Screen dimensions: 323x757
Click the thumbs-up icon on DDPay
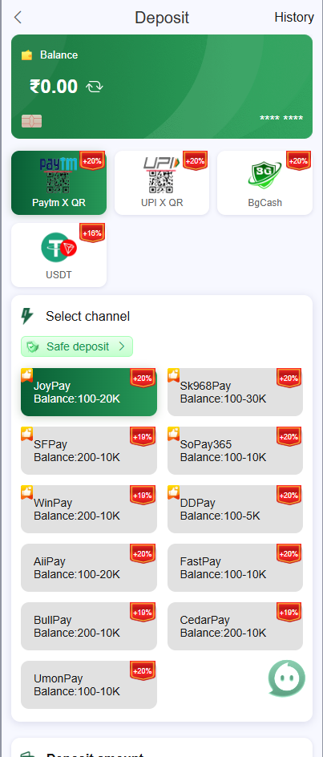pyautogui.click(x=173, y=492)
